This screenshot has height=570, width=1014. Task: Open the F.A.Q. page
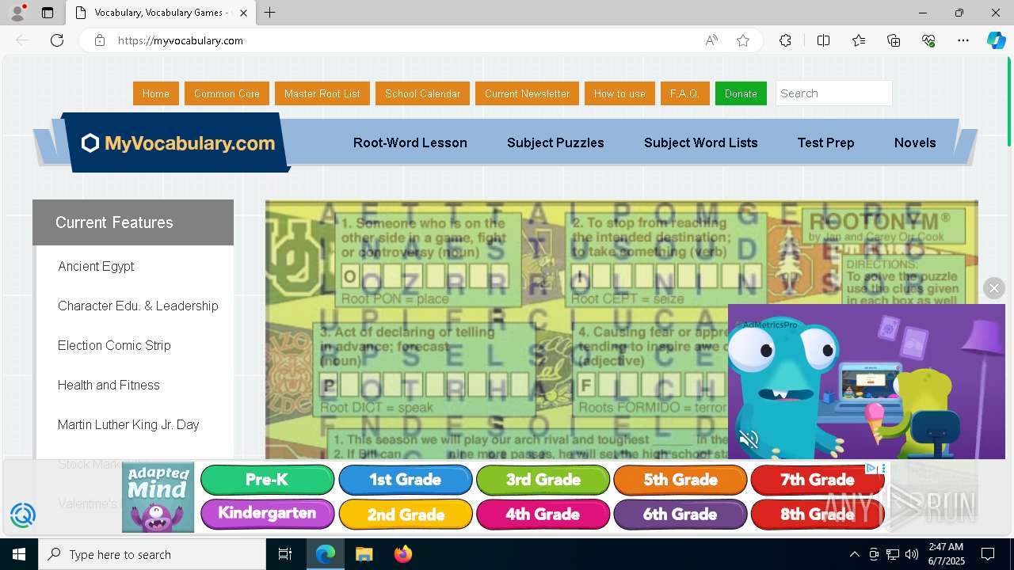click(x=684, y=93)
